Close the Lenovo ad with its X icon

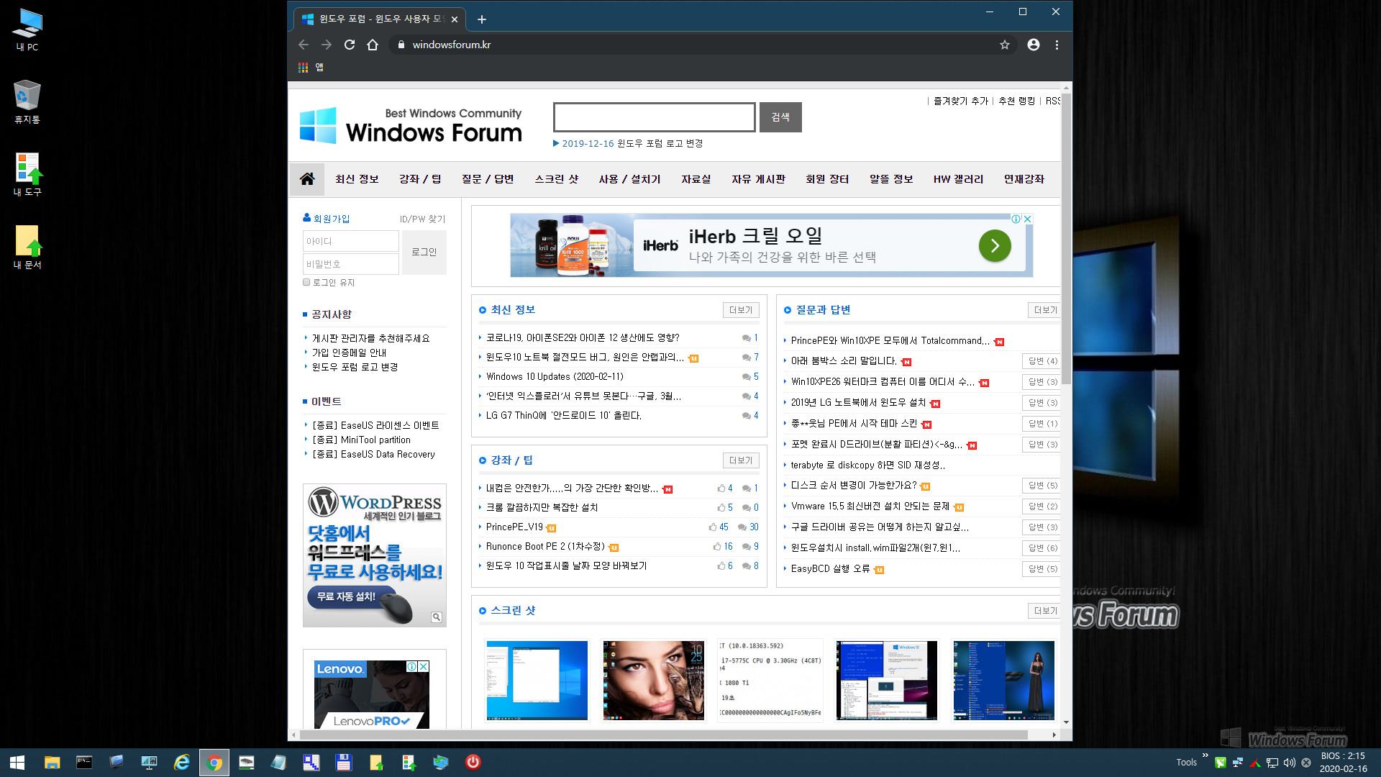coord(424,666)
